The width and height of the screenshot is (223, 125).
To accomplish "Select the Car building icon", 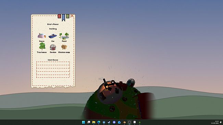I will (53, 36).
